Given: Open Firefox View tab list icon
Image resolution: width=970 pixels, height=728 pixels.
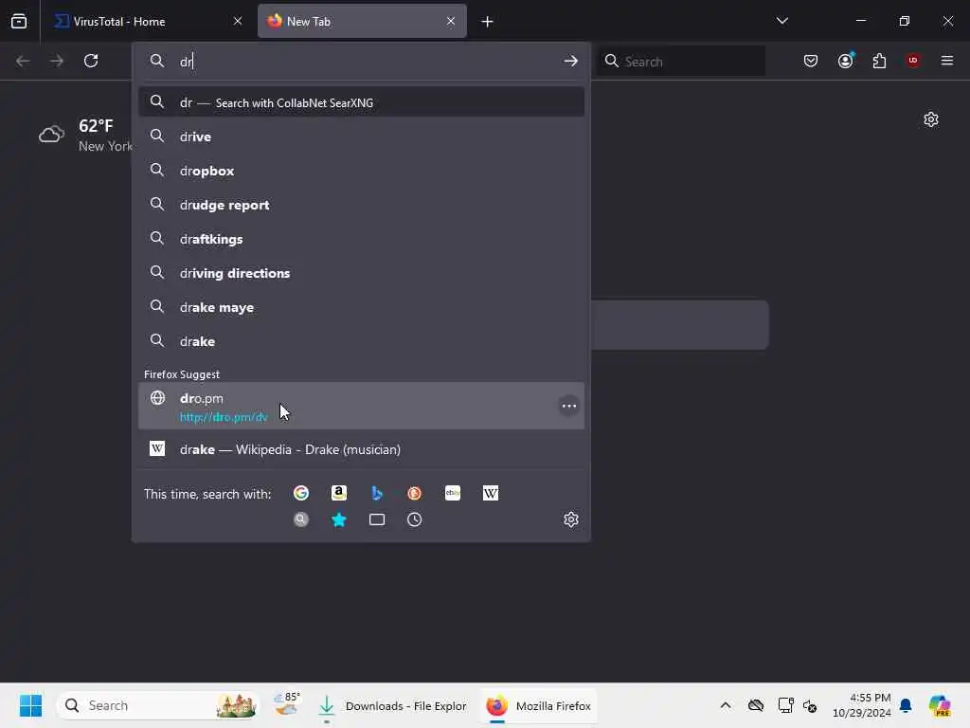Looking at the screenshot, I should [x=19, y=21].
